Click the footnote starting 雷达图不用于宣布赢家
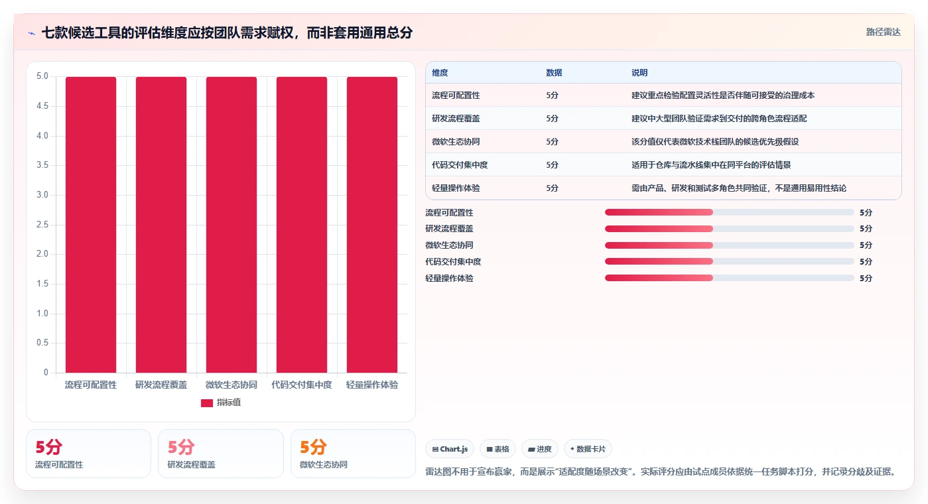The image size is (928, 504). (x=660, y=472)
